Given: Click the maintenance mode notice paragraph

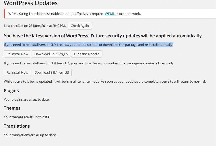Looking at the screenshot, I should 105,81.
